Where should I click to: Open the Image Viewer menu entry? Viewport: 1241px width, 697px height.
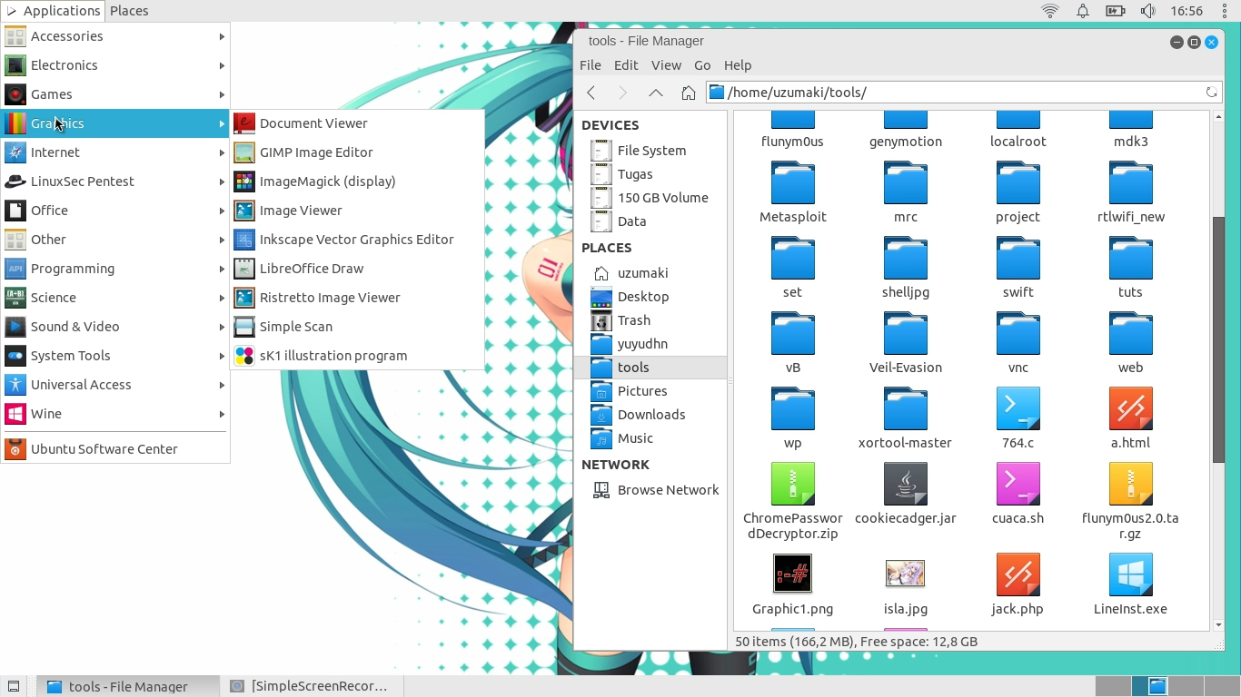point(357,211)
